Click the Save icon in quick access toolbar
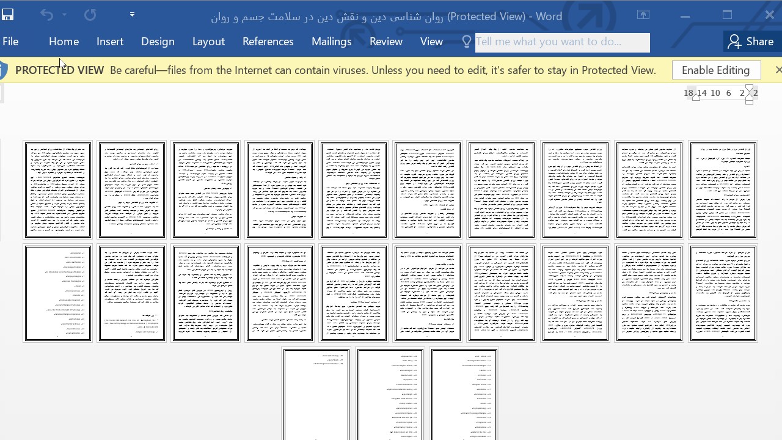This screenshot has height=440, width=782. click(7, 15)
